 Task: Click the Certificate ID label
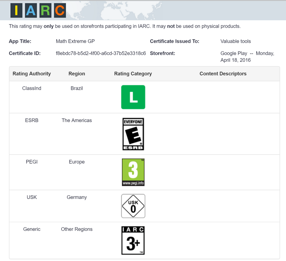tap(25, 53)
